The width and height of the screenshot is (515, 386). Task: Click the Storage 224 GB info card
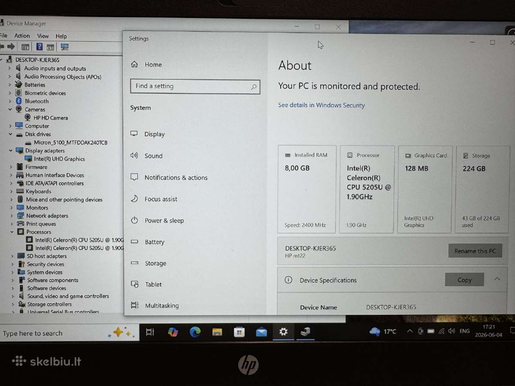483,189
